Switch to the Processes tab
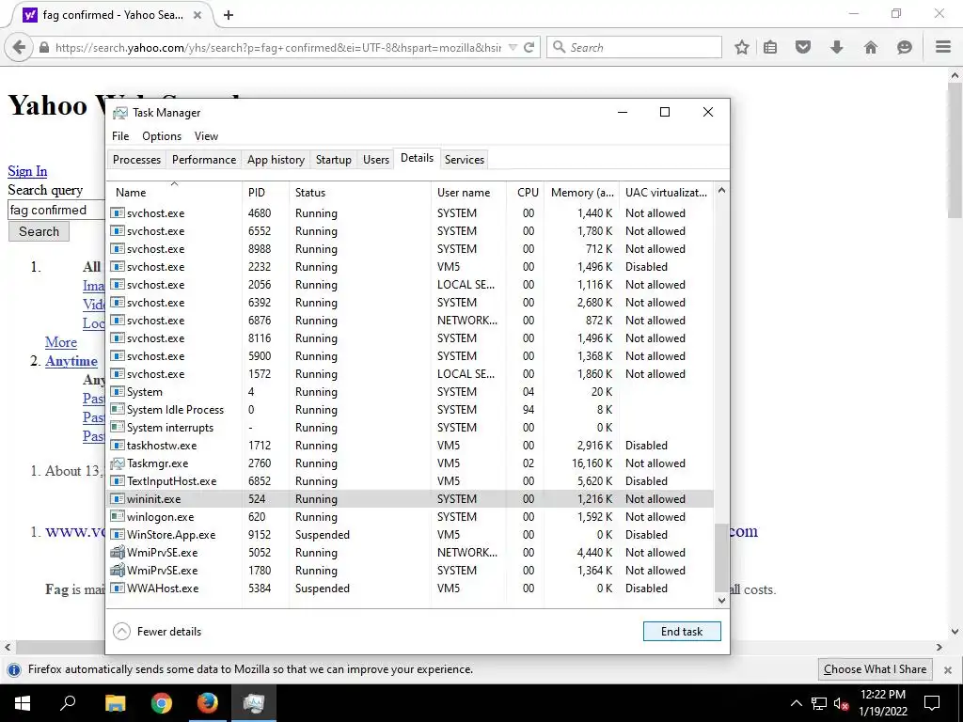The width and height of the screenshot is (963, 722). tap(136, 159)
